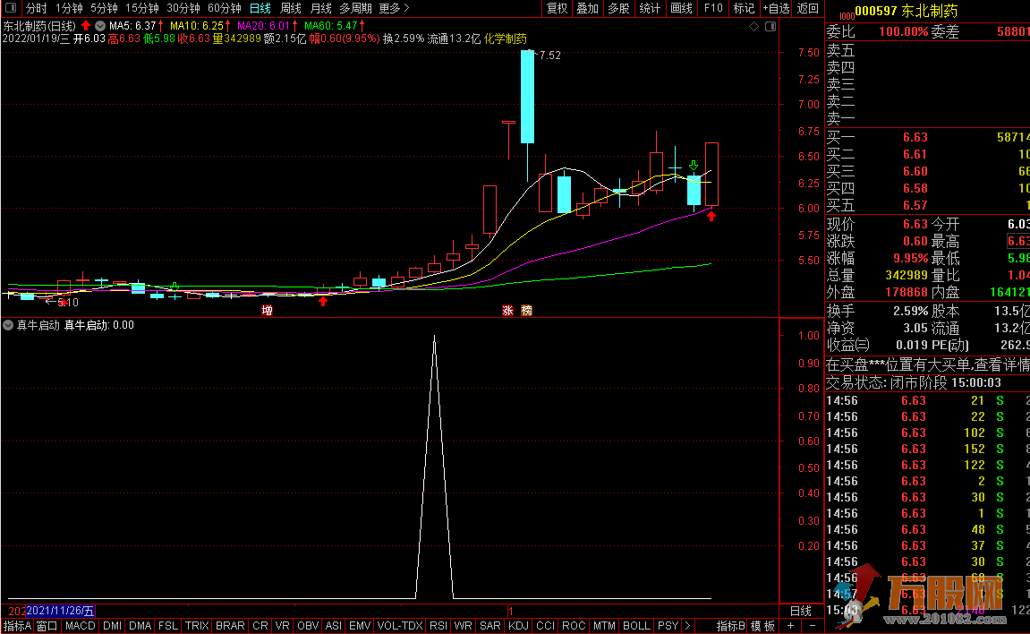Select the KDJ indicator tab
Image resolution: width=1030 pixels, height=634 pixels.
(x=518, y=626)
